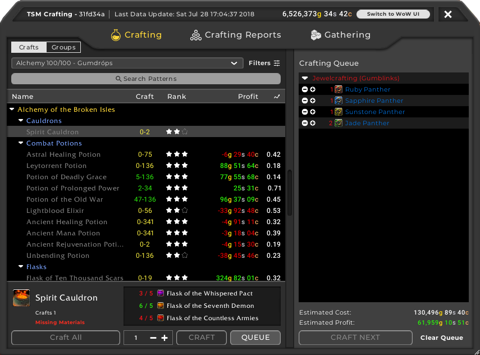480x355 pixels.
Task: Click the Craft All button
Action: click(x=66, y=338)
